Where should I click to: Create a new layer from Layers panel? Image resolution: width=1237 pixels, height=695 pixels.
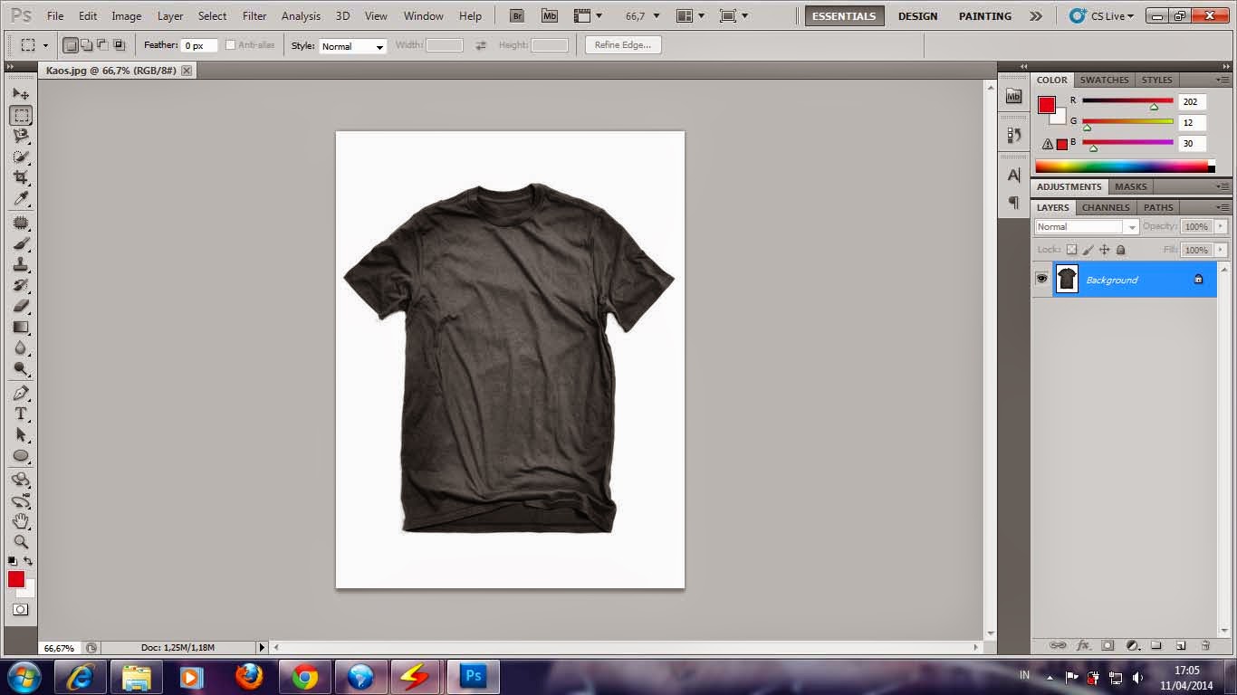[1181, 645]
